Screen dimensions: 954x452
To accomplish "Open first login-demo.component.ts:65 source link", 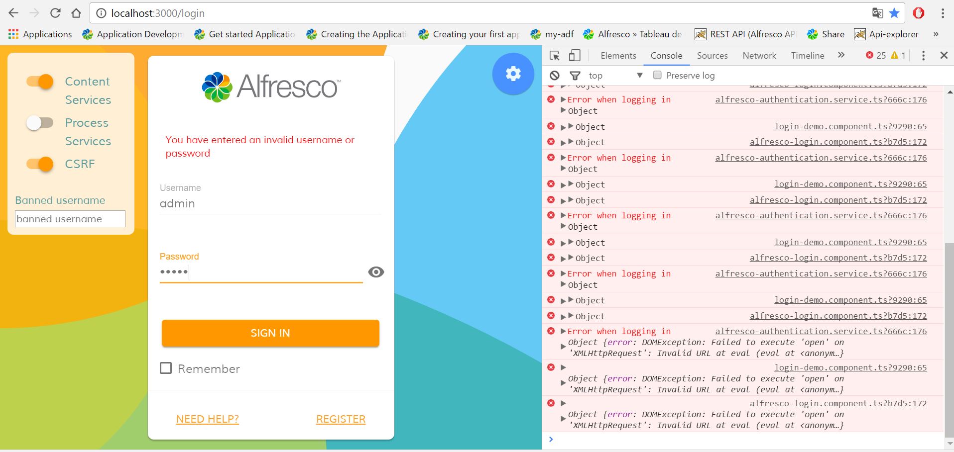I will (850, 126).
